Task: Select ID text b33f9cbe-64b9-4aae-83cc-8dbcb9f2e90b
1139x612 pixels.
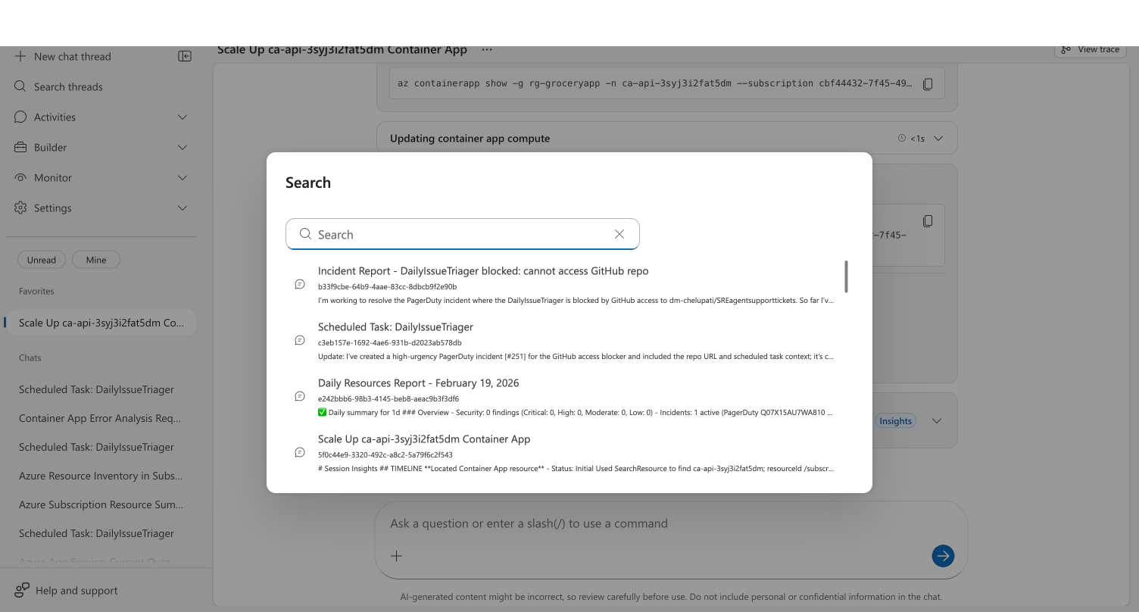Action: pyautogui.click(x=387, y=287)
